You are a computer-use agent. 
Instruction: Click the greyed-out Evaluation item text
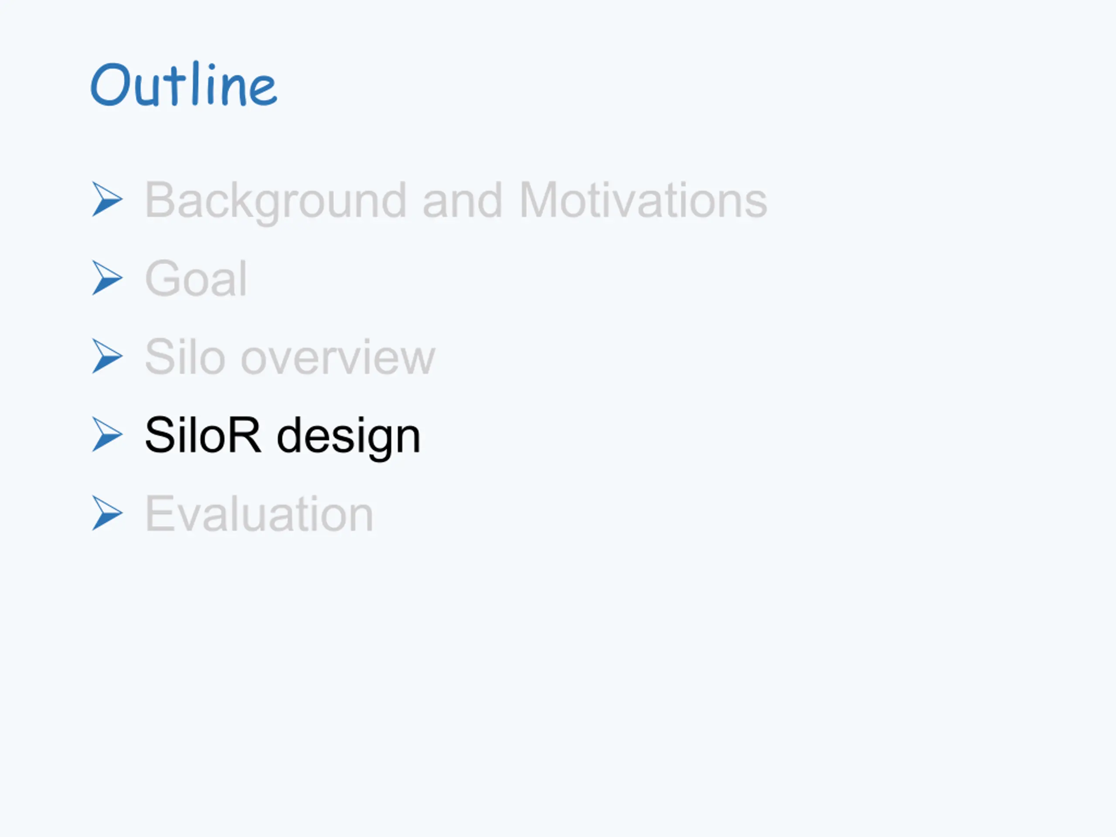click(259, 513)
